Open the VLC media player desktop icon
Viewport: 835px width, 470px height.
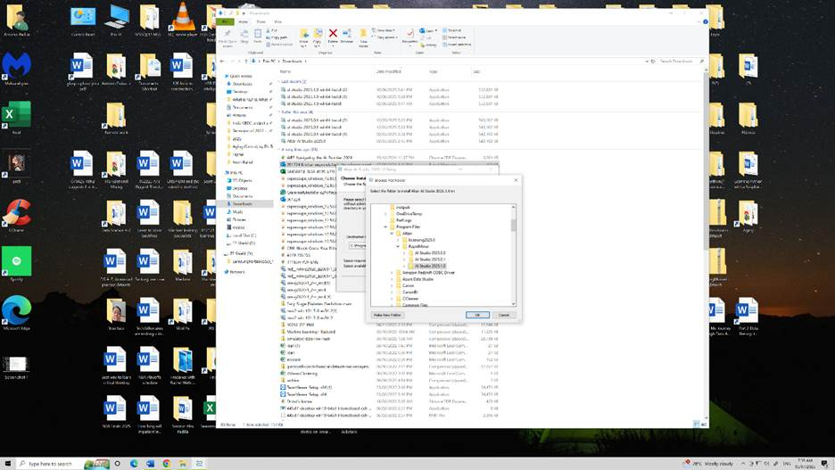(x=182, y=20)
